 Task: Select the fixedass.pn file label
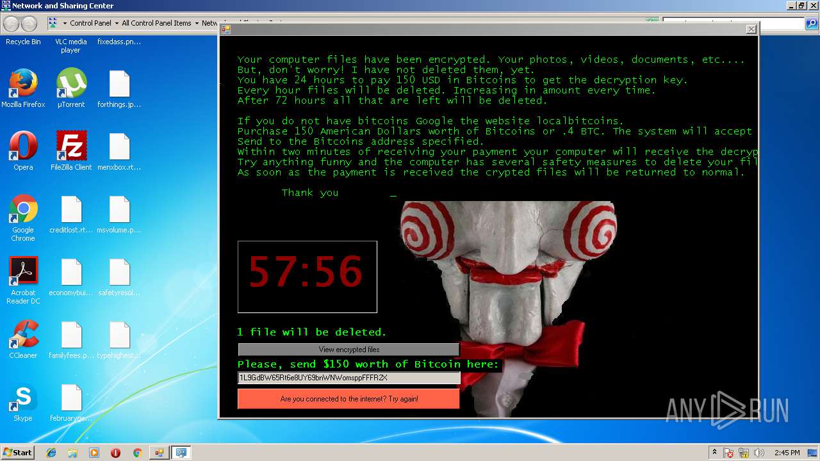tap(119, 42)
